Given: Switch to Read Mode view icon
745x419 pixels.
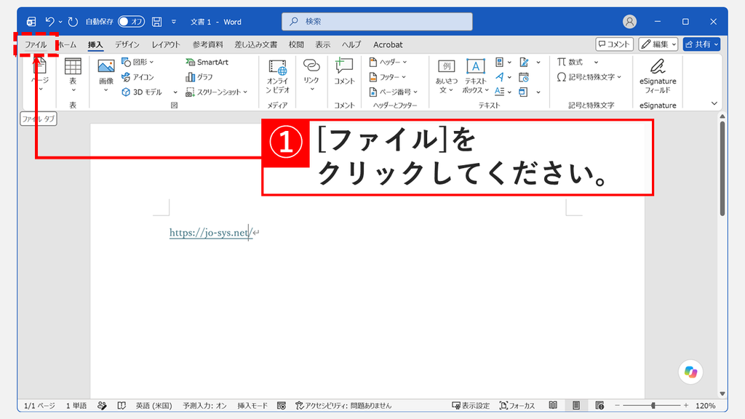Looking at the screenshot, I should tap(553, 405).
